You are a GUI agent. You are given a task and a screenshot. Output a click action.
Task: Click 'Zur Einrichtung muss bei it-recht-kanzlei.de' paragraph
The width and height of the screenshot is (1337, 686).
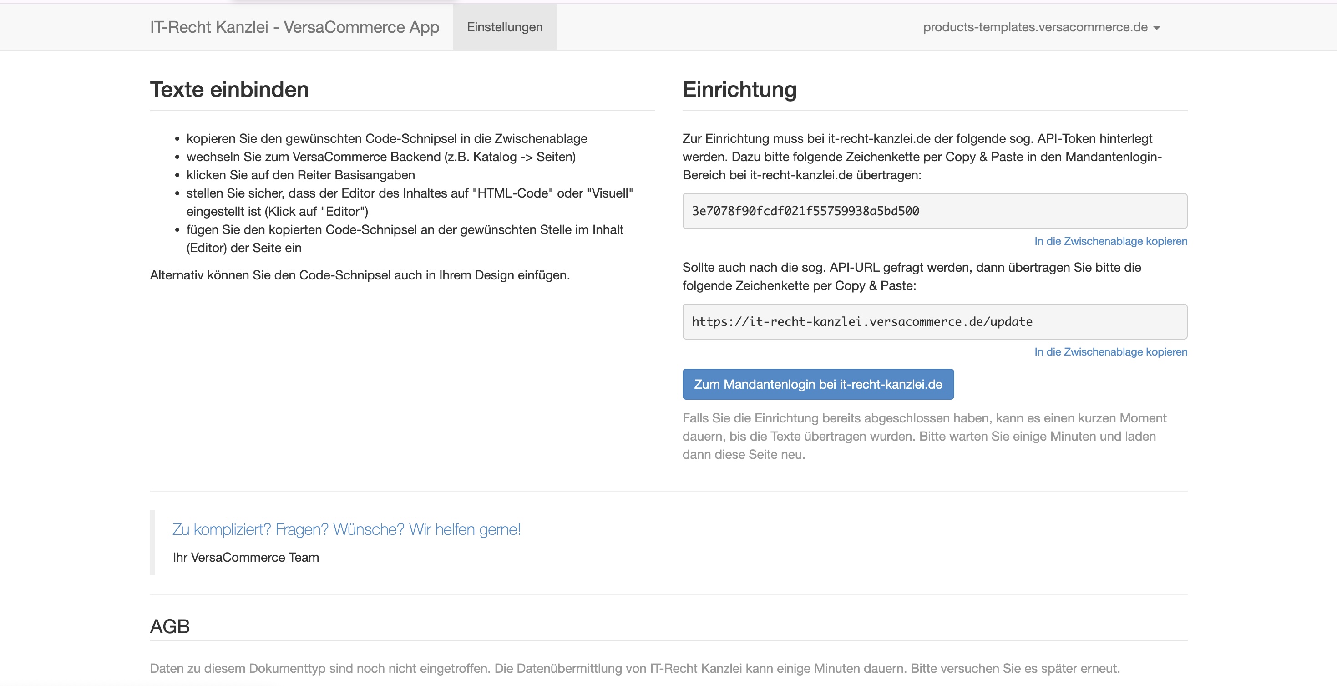[922, 157]
